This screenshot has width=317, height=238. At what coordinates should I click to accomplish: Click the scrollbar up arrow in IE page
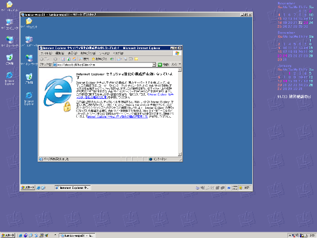(180, 70)
